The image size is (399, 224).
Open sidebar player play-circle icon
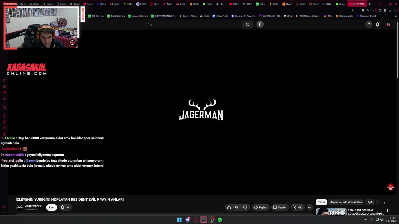coord(4,116)
